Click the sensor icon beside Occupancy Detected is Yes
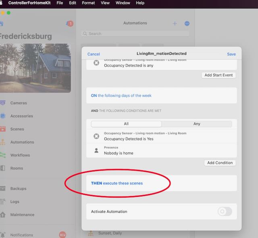Image resolution: width=258 pixels, height=238 pixels. point(96,136)
